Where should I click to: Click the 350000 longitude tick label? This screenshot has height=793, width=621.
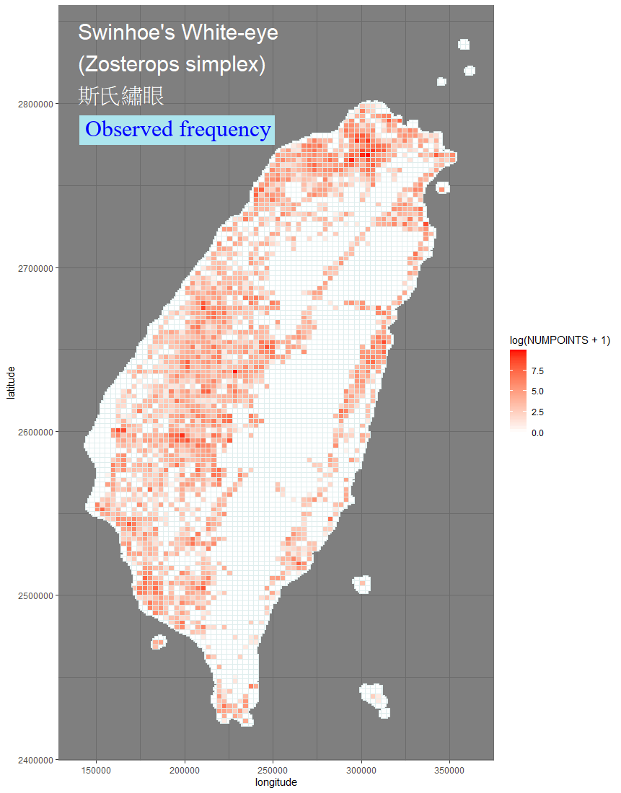(449, 771)
